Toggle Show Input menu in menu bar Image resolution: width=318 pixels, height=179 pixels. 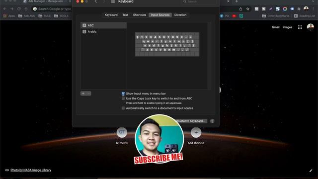123,93
